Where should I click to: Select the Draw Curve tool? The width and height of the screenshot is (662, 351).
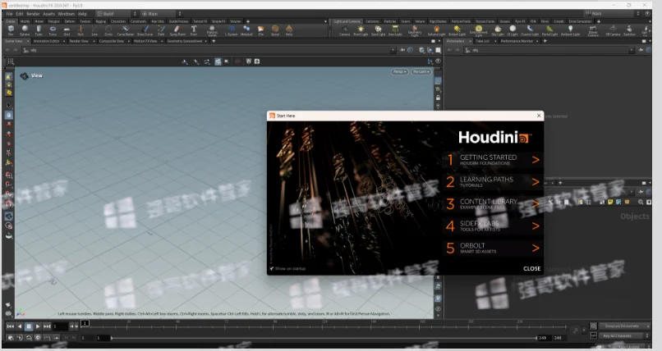click(x=145, y=30)
